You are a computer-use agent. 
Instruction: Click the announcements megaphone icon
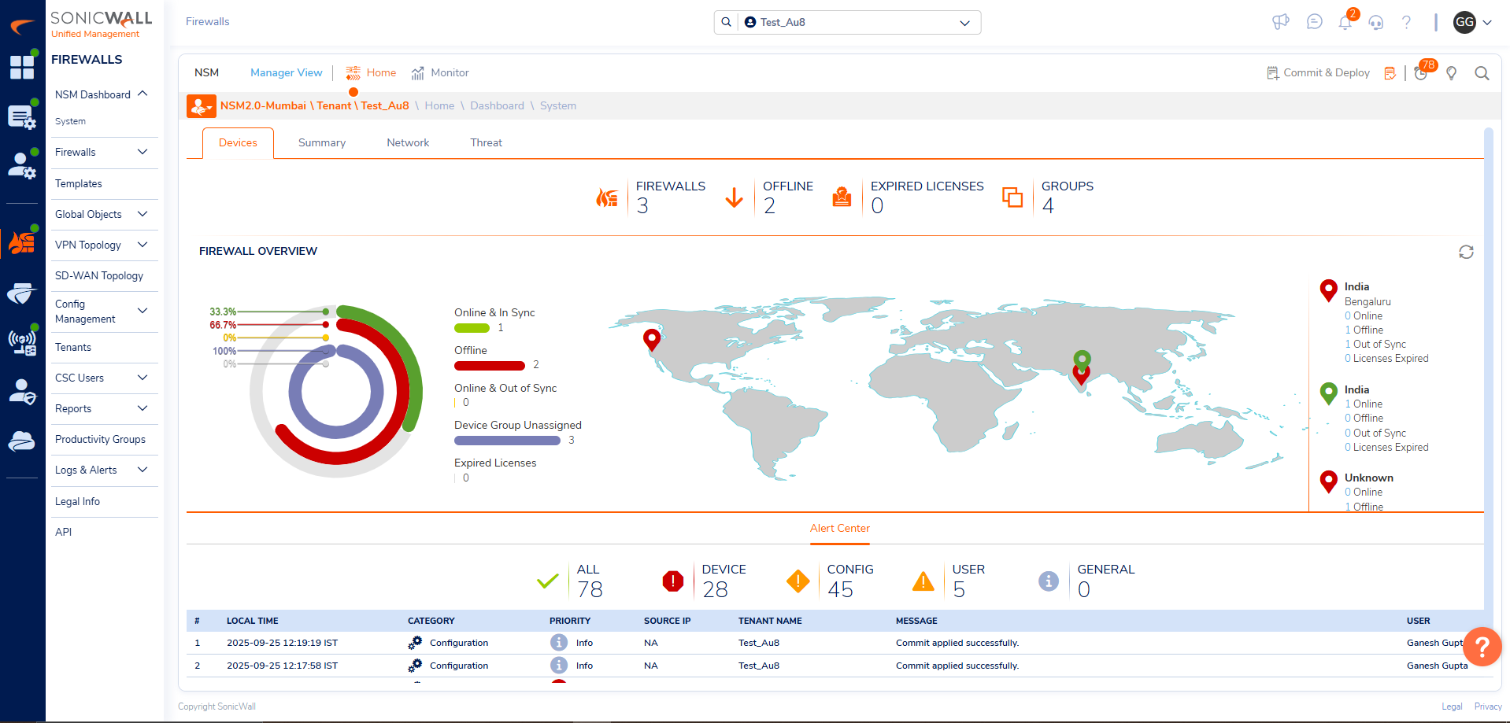pos(1281,22)
